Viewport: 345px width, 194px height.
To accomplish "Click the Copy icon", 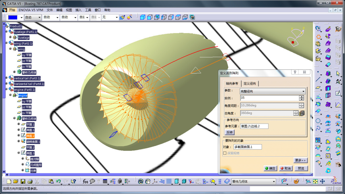I will tap(44, 181).
